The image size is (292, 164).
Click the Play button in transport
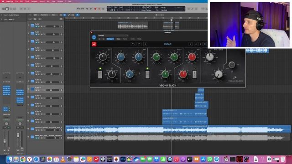click(91, 9)
